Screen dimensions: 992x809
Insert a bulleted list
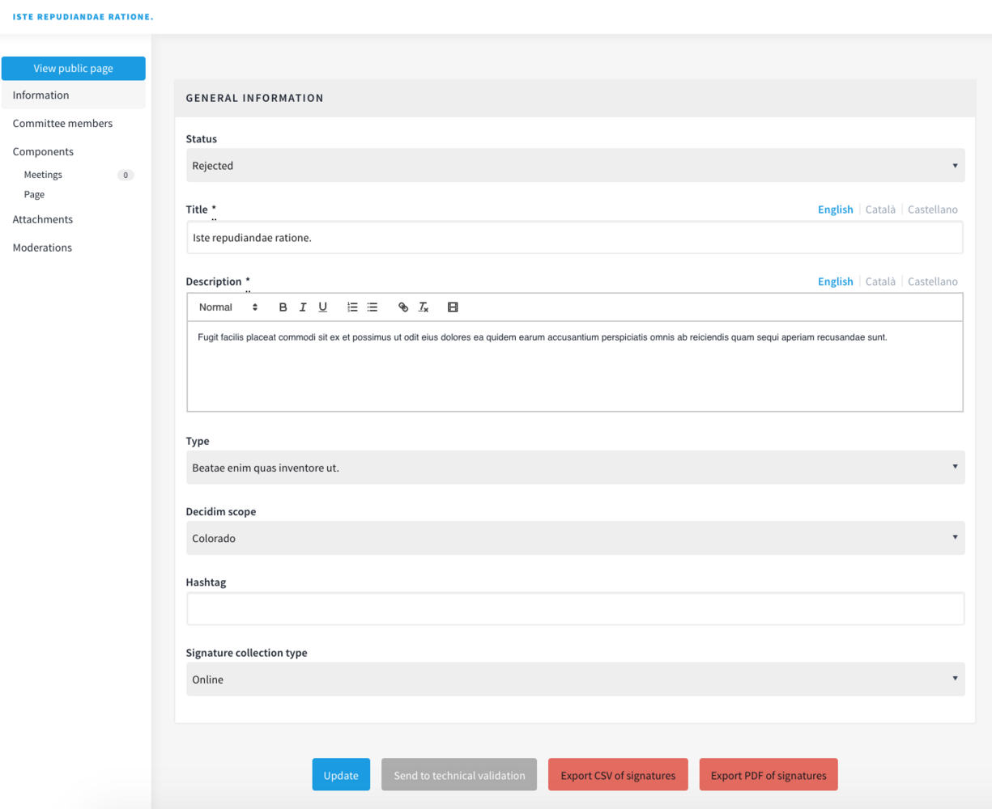pyautogui.click(x=373, y=307)
